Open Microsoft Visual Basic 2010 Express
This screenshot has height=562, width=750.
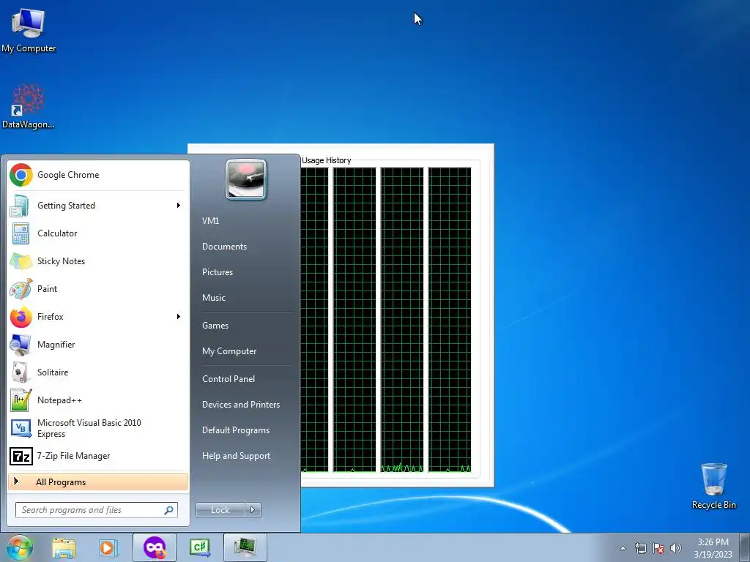tap(98, 428)
